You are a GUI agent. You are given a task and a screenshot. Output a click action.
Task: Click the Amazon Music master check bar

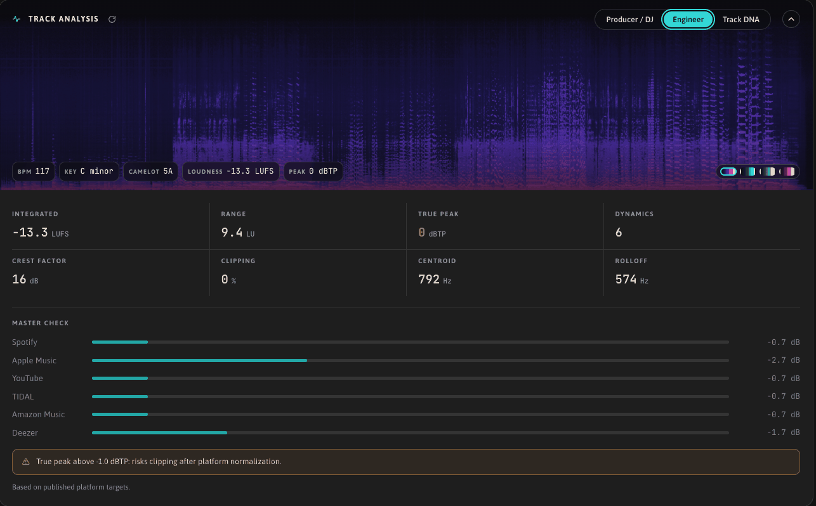(x=410, y=415)
